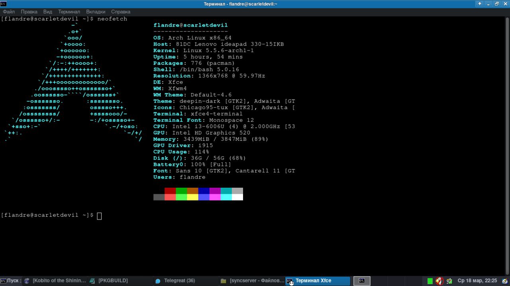
Task: Close the terminal window
Action: [x=505, y=4]
